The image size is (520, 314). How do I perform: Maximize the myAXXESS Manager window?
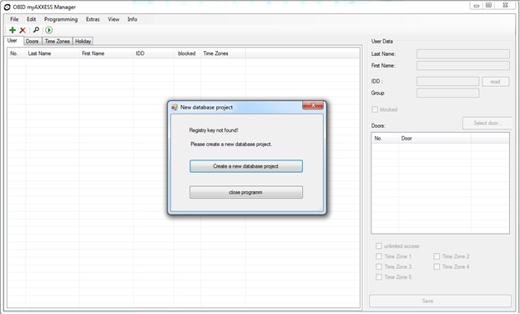point(488,5)
